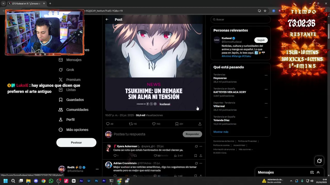Viewport: 330px width, 185px height.
Task: Repost the post with 115 reposts
Action: point(133,124)
